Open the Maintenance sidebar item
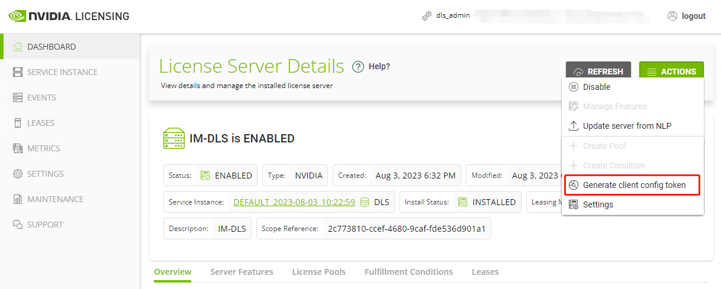The width and height of the screenshot is (721, 289). 71,199
